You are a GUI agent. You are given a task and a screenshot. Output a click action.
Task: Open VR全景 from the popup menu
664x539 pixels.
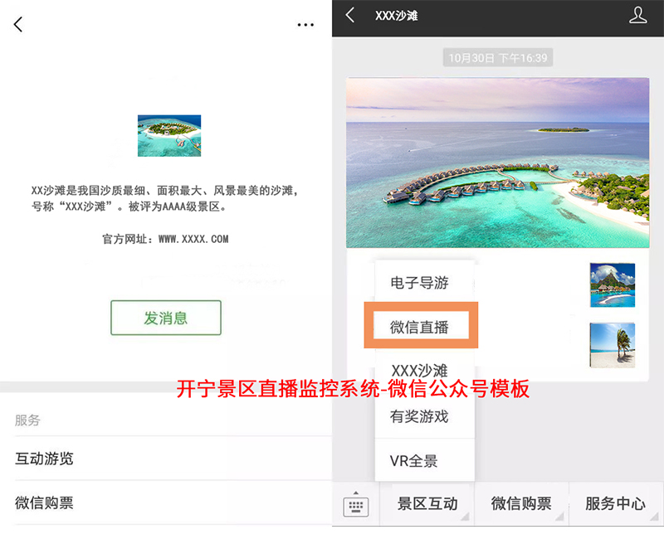click(414, 461)
